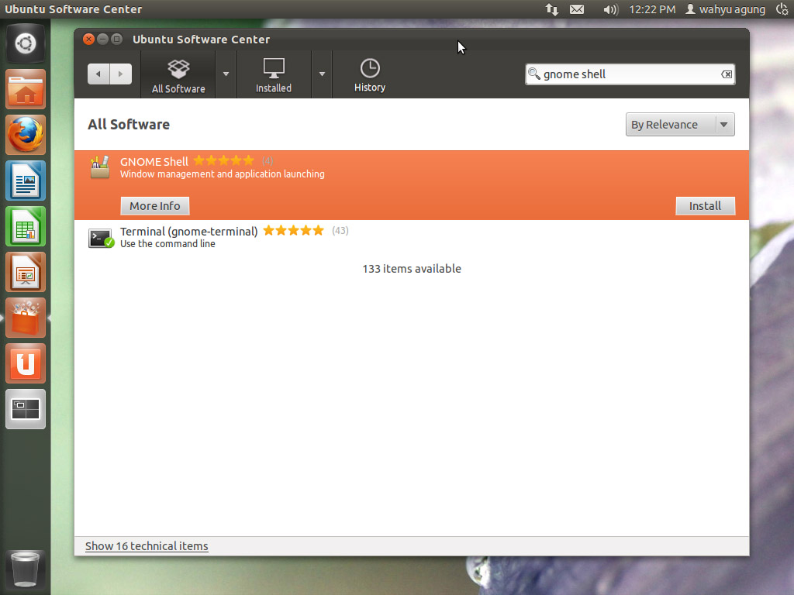
Task: Go back using the navigation back arrow
Action: [98, 74]
